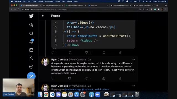Open the Explore search icon in sidebar
The image size is (177, 99).
(31, 34)
